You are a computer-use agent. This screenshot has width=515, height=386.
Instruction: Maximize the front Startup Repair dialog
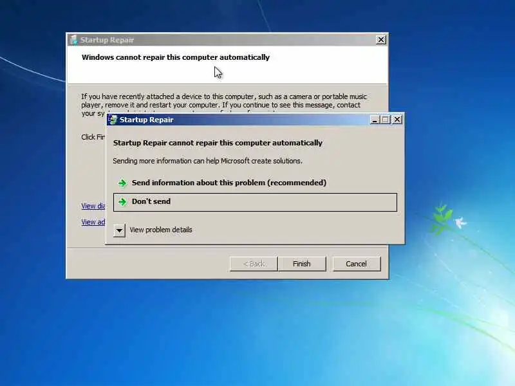pyautogui.click(x=386, y=120)
